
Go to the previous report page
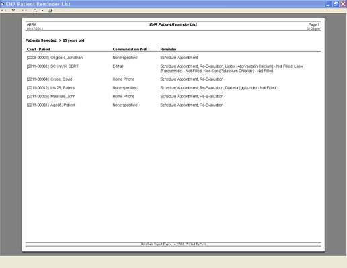(5, 11)
